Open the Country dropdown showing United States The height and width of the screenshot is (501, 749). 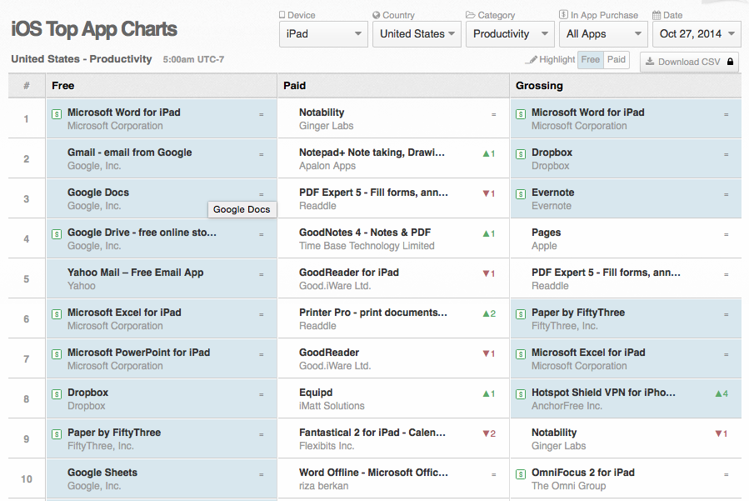pos(417,34)
